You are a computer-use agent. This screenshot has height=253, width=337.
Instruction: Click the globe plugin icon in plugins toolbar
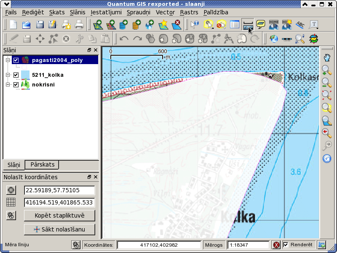(274, 39)
